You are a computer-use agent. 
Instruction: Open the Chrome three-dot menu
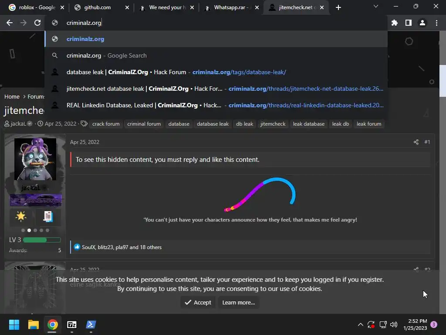(436, 23)
